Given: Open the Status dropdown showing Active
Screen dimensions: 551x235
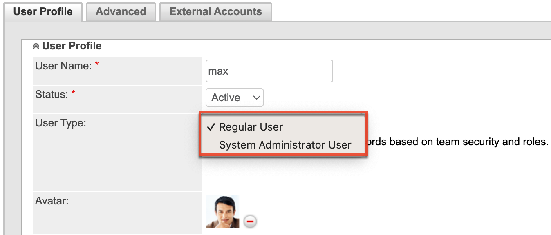Looking at the screenshot, I should coord(234,98).
